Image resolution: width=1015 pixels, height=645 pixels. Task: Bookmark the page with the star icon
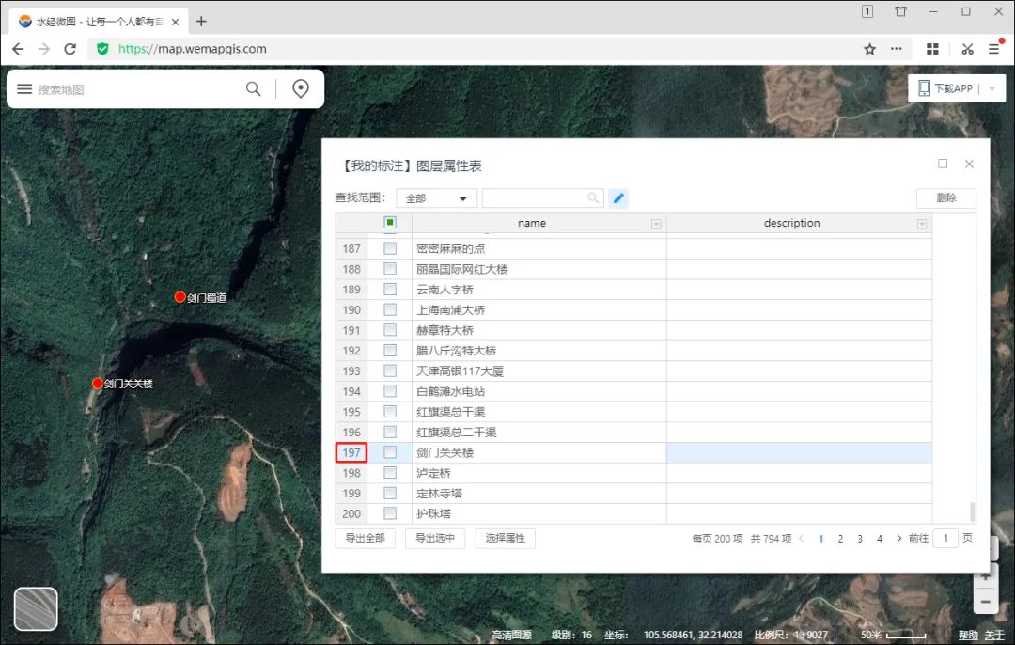(x=870, y=49)
